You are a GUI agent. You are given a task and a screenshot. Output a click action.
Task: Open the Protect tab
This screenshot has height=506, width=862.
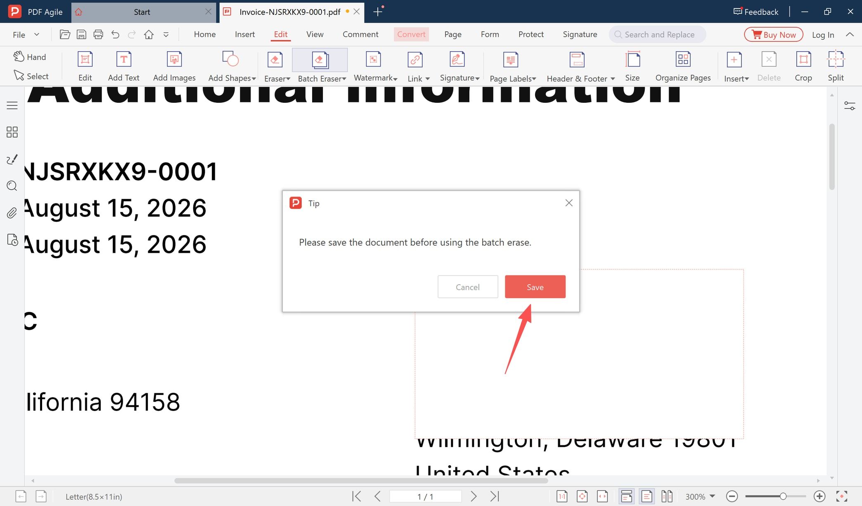(531, 34)
